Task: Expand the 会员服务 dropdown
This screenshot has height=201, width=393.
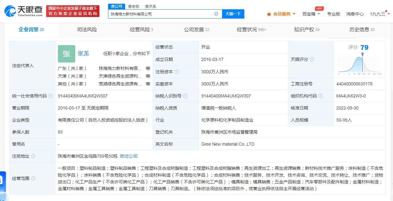Action: [x=294, y=14]
